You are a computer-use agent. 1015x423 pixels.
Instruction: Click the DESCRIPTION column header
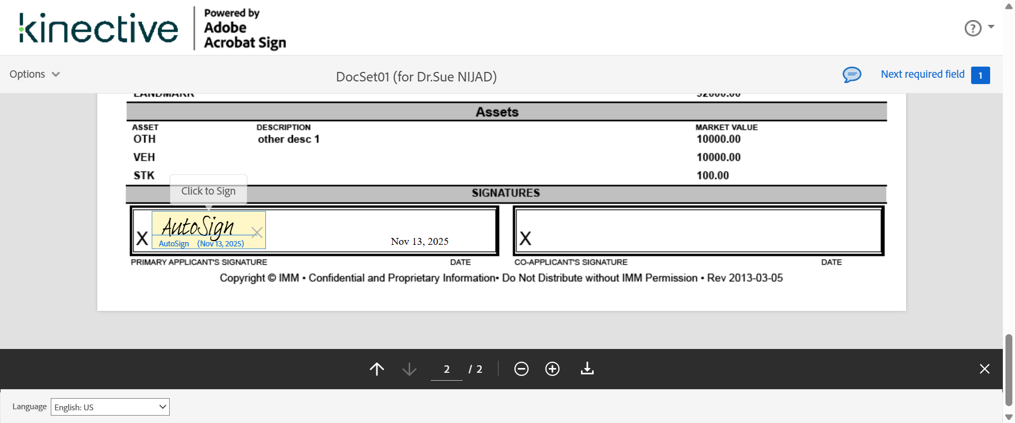(283, 127)
